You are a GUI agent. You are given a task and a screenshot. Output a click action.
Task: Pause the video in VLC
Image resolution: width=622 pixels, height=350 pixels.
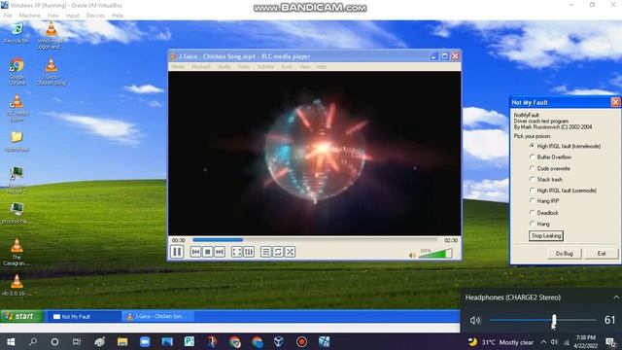pos(177,252)
